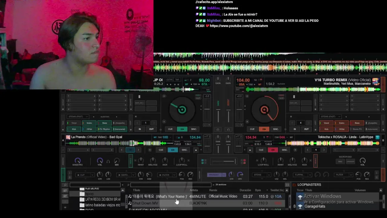
Task: Toggle Stems FX pad on right deck
Action: pyautogui.click(x=357, y=129)
